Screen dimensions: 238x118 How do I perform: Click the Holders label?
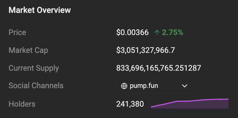point(22,104)
